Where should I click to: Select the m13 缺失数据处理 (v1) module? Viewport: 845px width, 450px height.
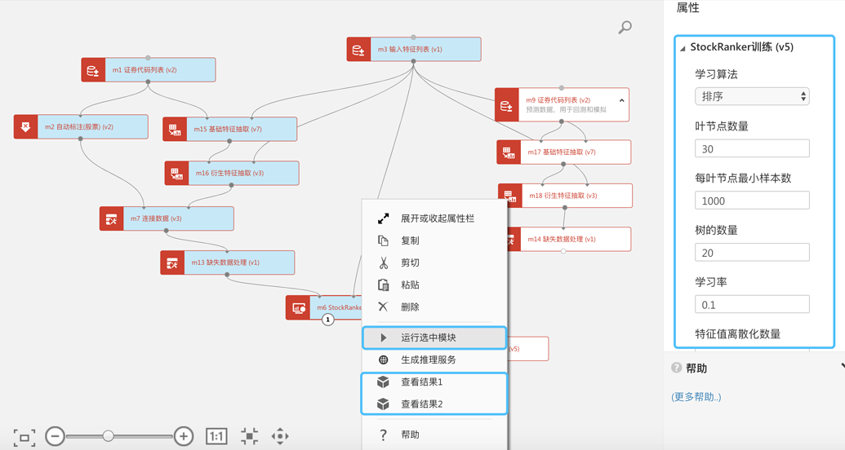coord(228,262)
